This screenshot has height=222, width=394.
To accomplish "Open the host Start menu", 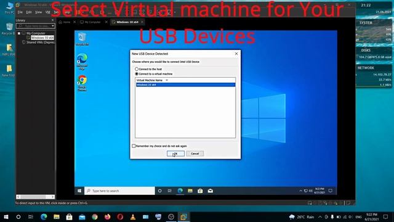I will 6,216.
